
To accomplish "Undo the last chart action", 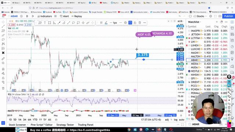I will [x=180, y=16].
